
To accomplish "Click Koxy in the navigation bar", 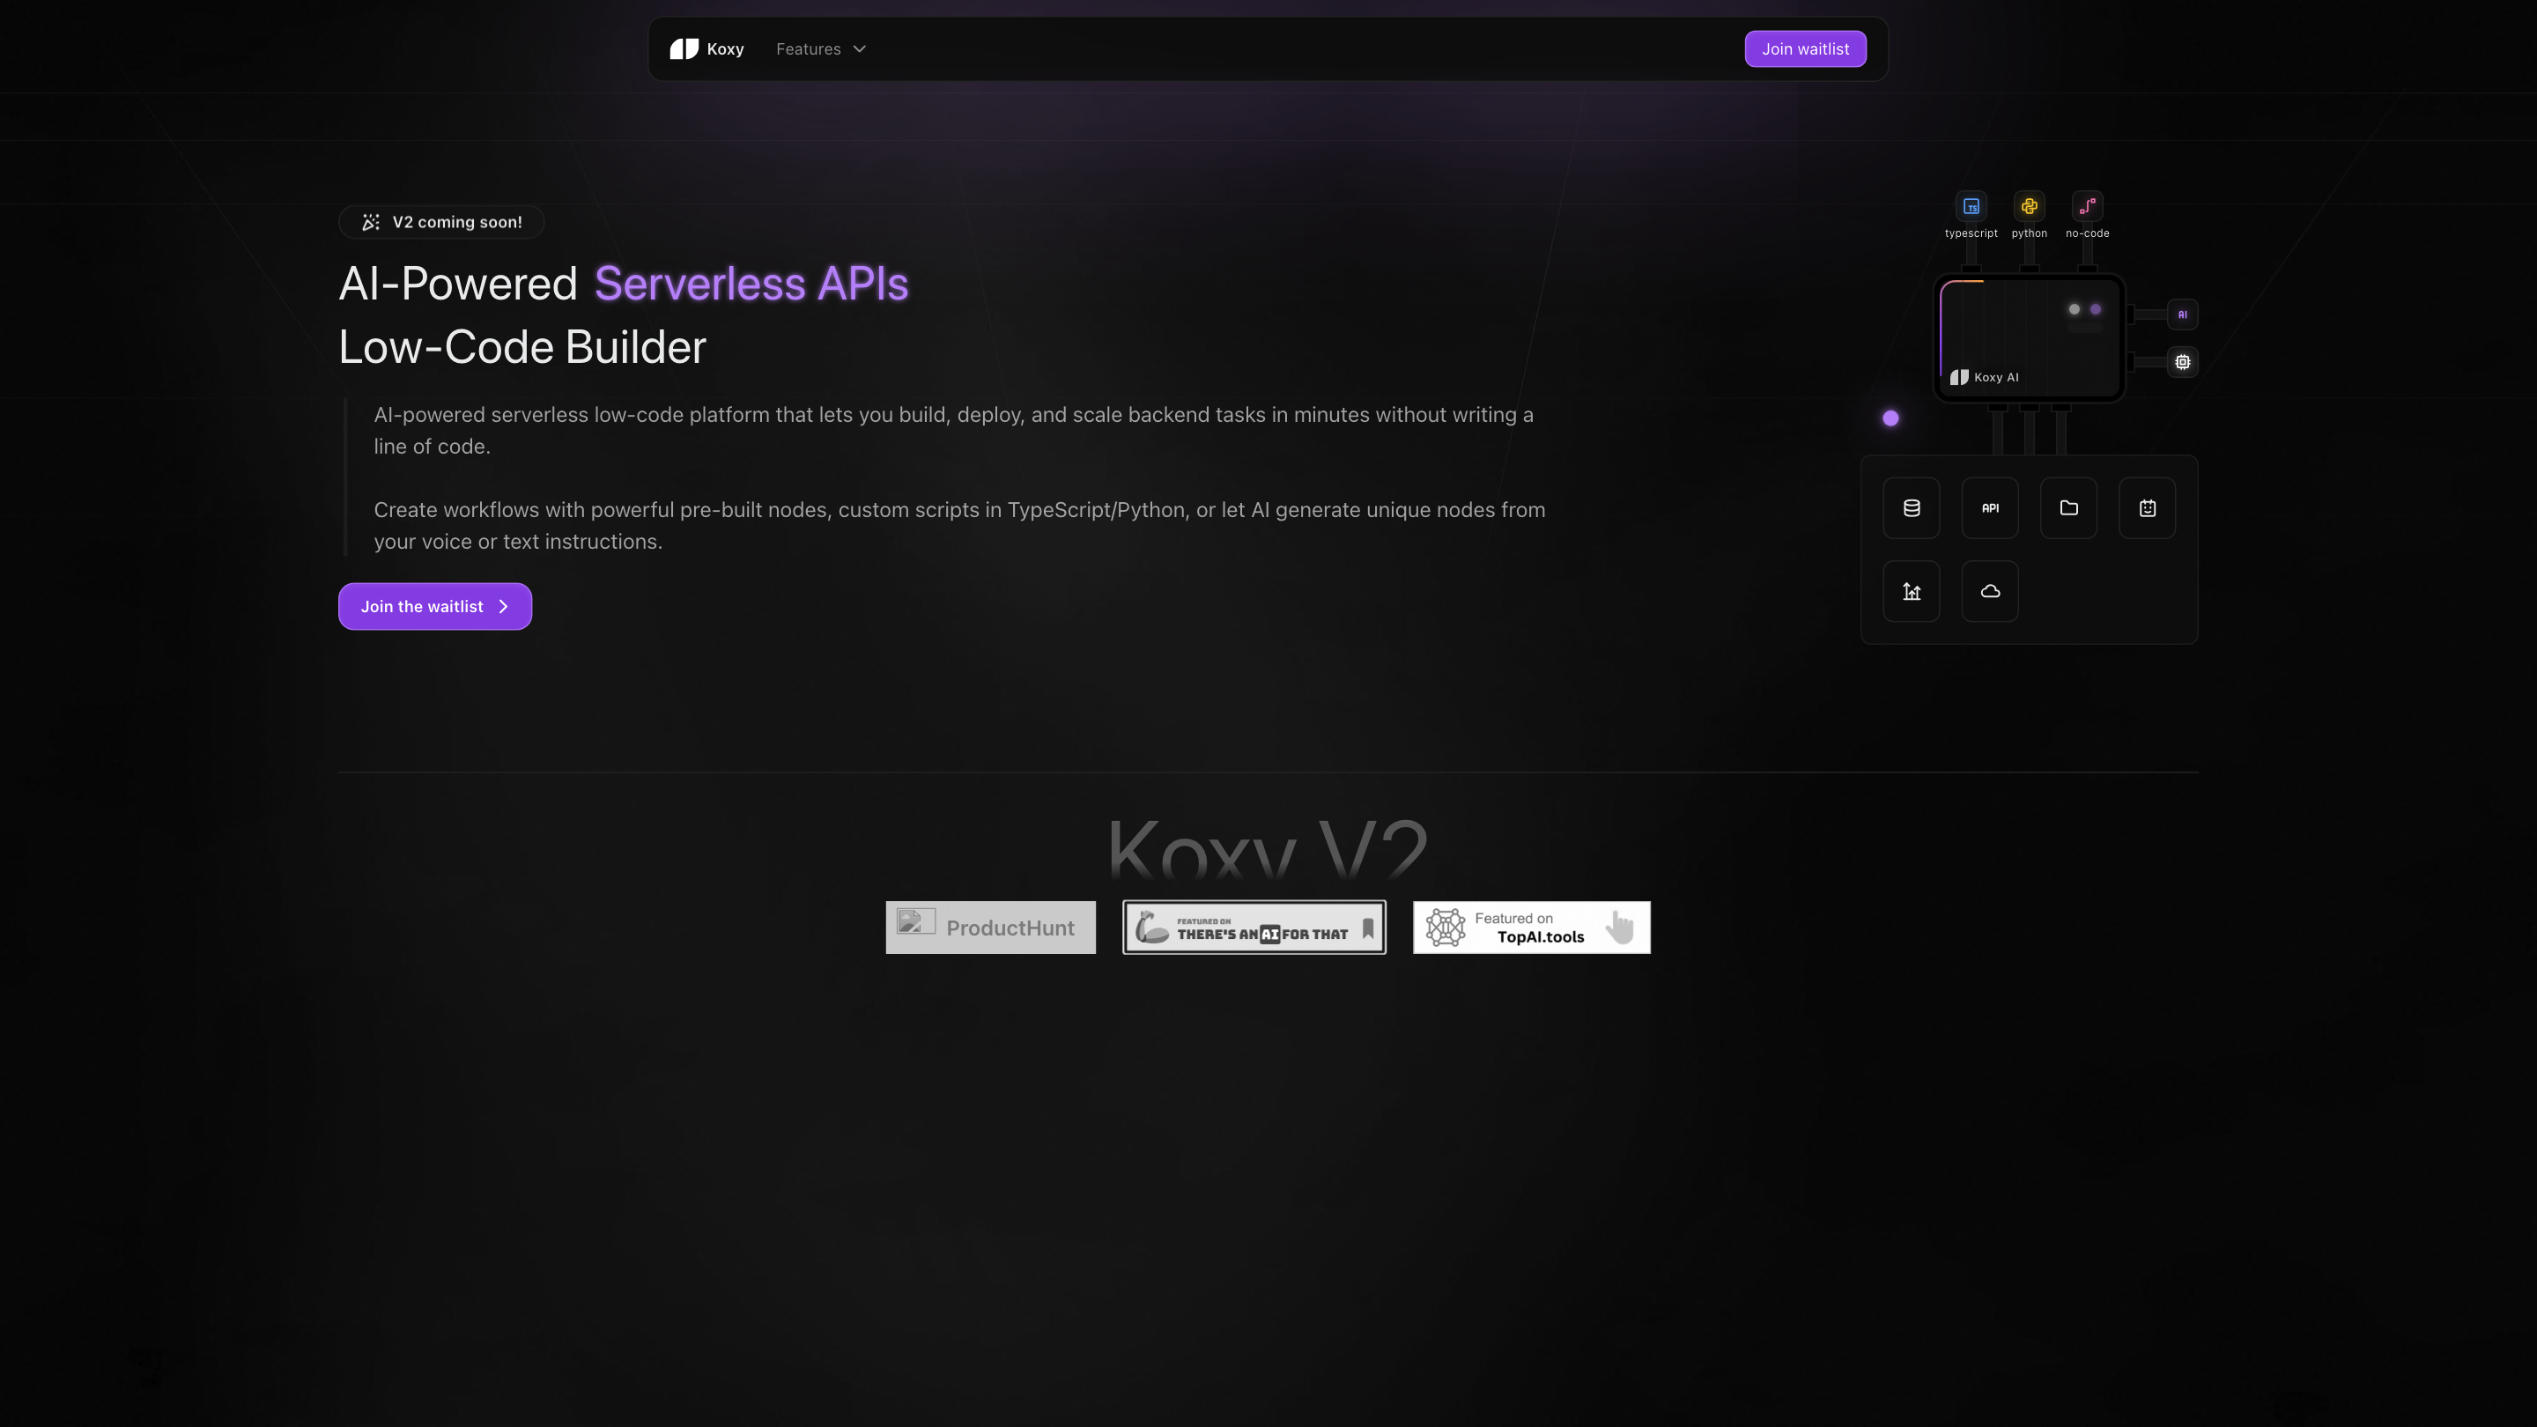I will click(706, 48).
